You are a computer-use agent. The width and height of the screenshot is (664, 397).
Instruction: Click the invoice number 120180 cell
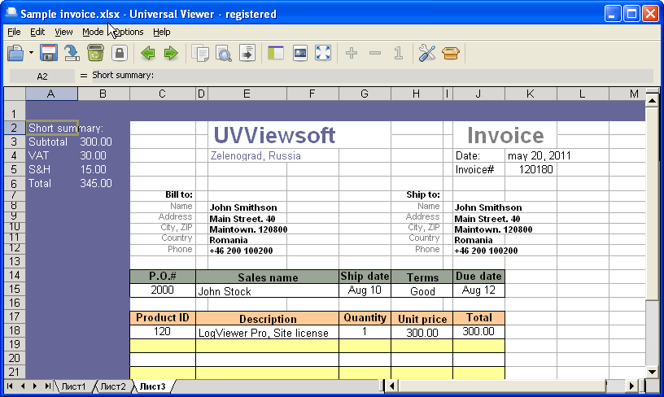pyautogui.click(x=531, y=170)
